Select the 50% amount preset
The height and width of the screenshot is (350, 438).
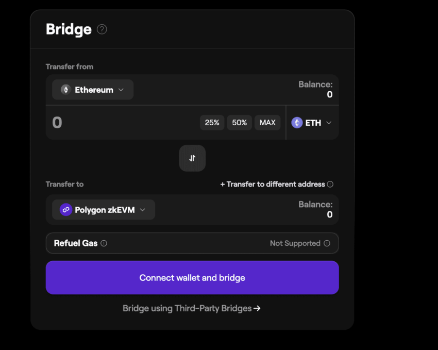239,123
